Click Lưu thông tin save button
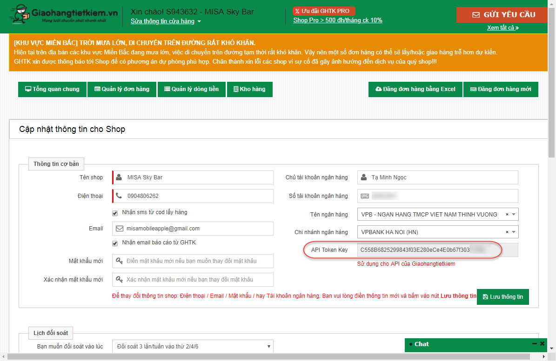Screen dimensions: 556x361 503,296
